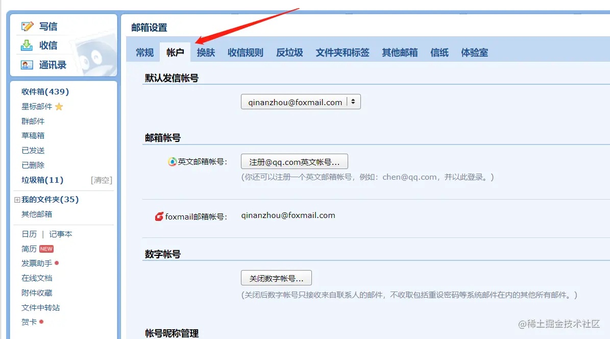Click the 帐号昵称管理 heading

click(x=172, y=333)
